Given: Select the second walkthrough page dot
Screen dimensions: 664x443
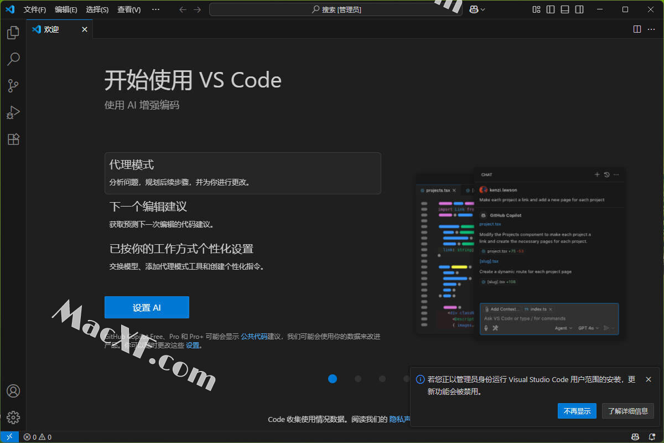Looking at the screenshot, I should 358,379.
